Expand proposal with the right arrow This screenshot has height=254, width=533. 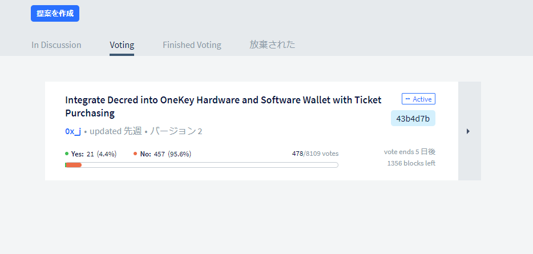pos(469,131)
